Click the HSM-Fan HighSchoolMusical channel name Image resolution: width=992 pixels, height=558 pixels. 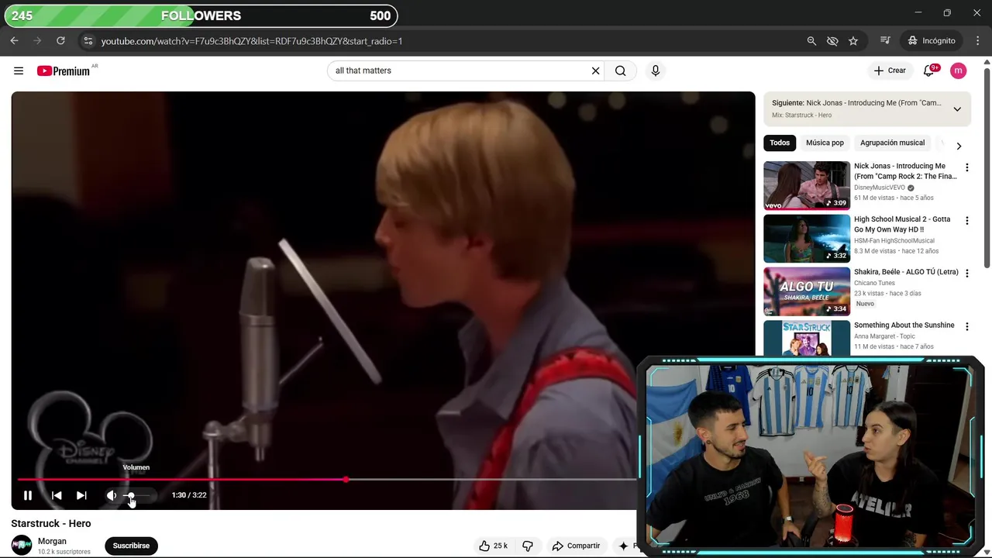coord(894,241)
